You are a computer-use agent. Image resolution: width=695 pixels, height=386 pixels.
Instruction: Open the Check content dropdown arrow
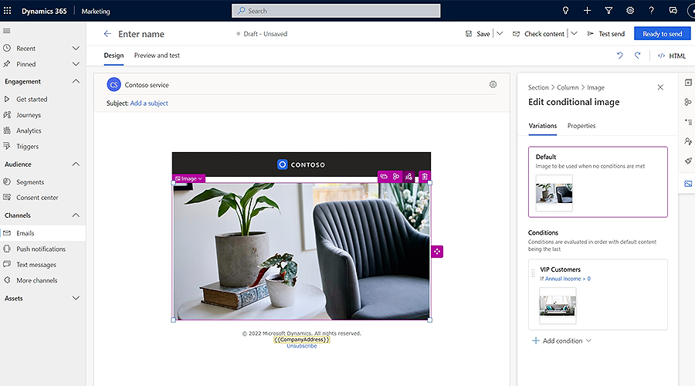[574, 34]
